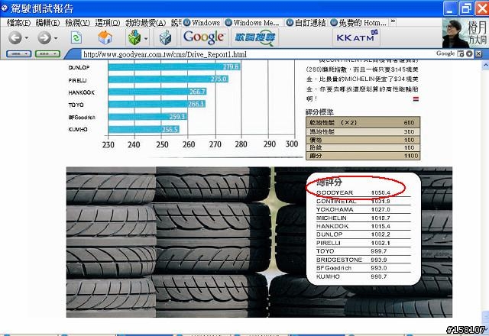Open the 自訂連結 bookmark link
The width and height of the screenshot is (489, 336).
tap(306, 22)
